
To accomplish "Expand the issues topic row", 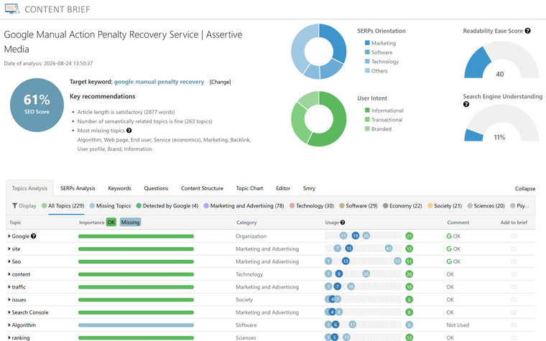I will tap(9, 299).
